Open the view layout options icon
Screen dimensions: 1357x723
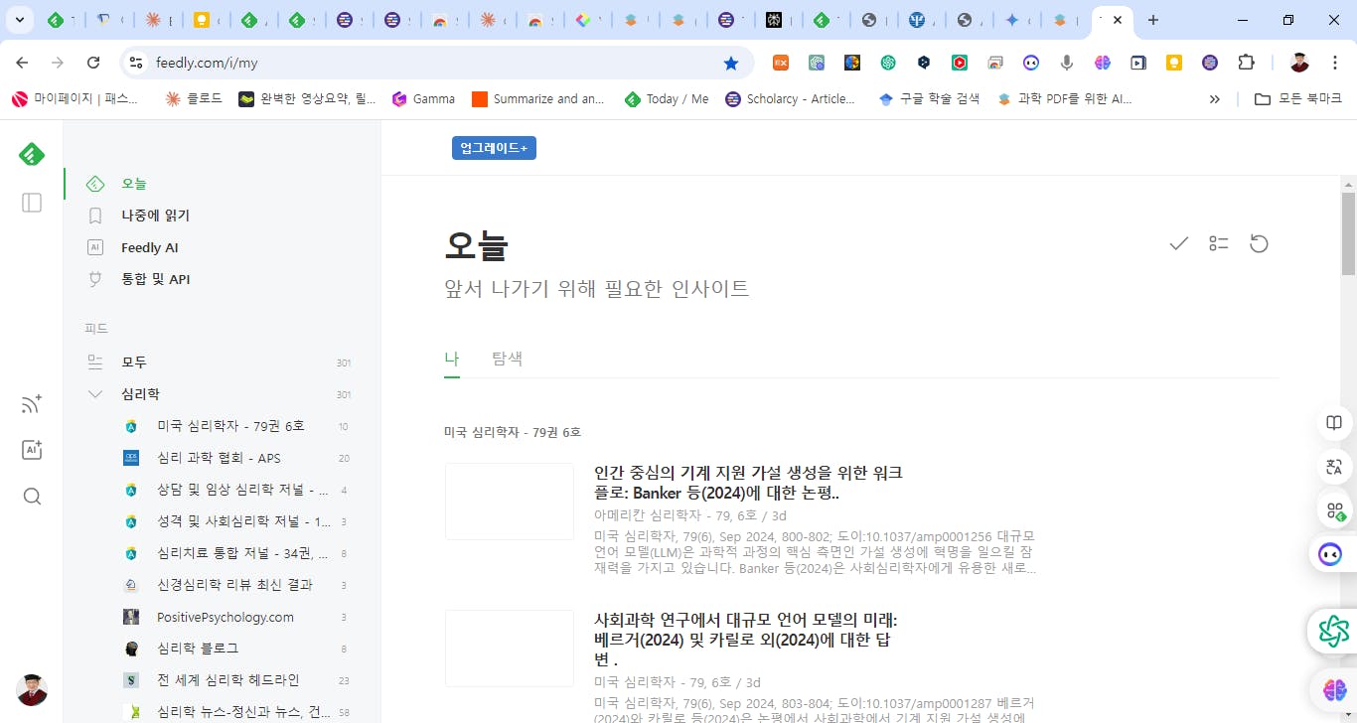tap(1219, 243)
